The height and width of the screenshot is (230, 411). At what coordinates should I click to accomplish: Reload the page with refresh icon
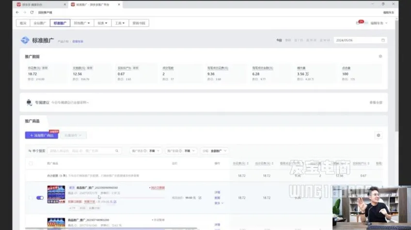(32, 12)
